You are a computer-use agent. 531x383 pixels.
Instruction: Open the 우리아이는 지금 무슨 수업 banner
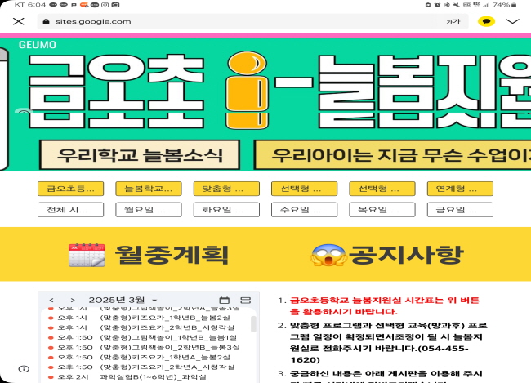(392, 155)
